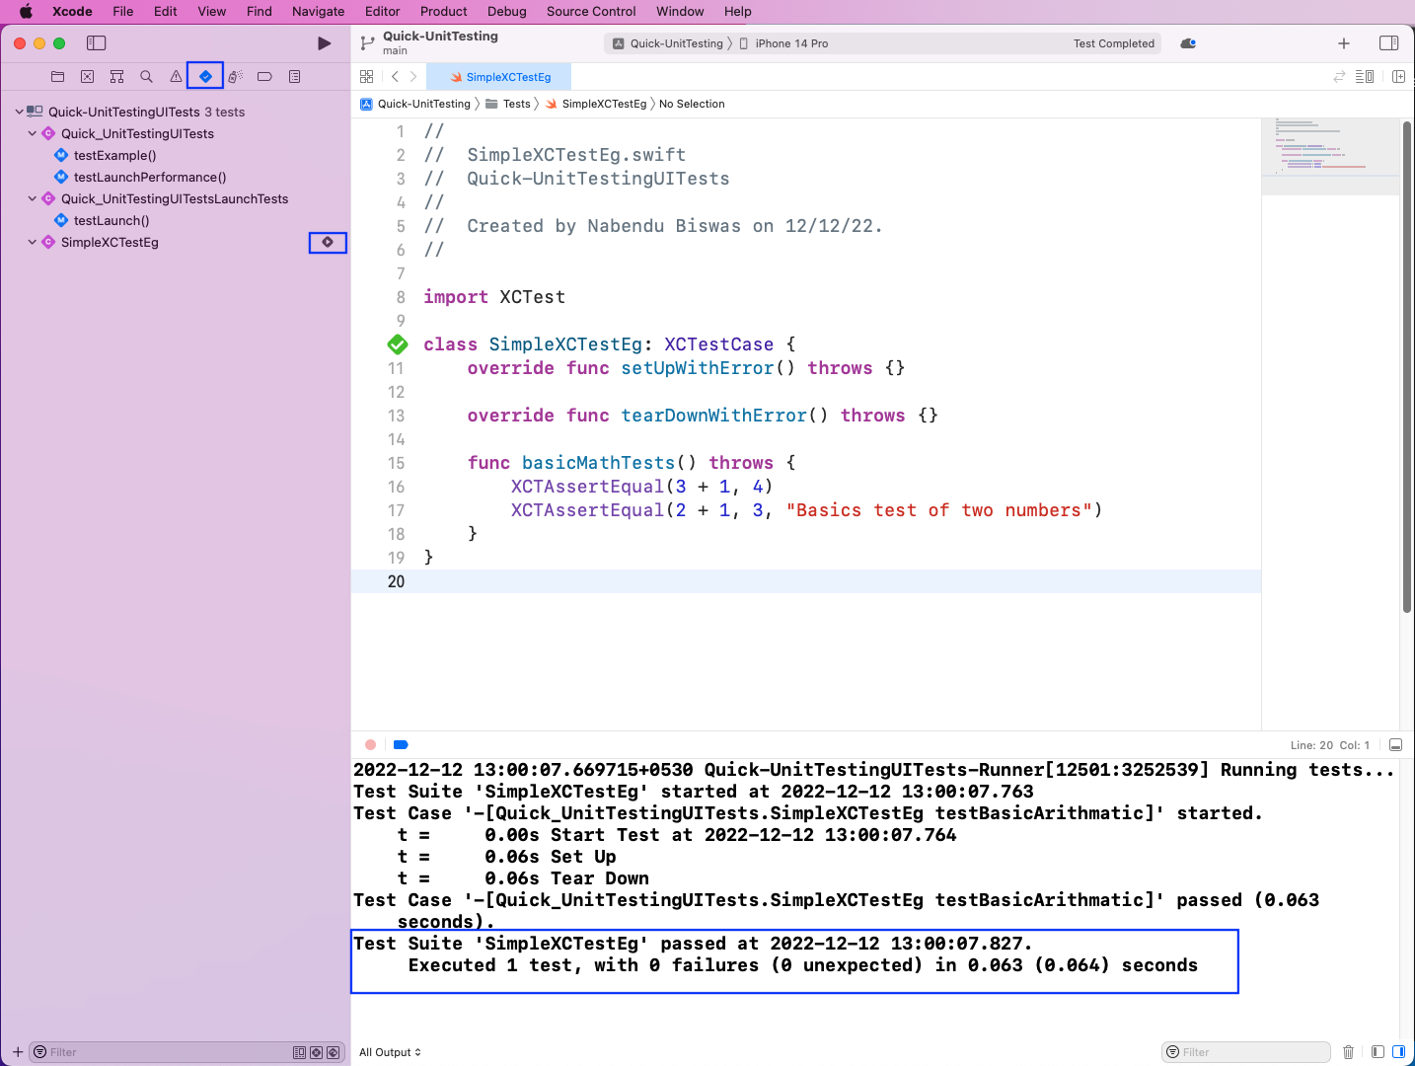
Task: Open the Source Control navigator
Action: pyautogui.click(x=87, y=76)
